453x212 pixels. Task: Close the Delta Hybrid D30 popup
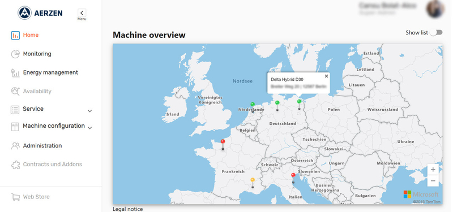pos(327,76)
